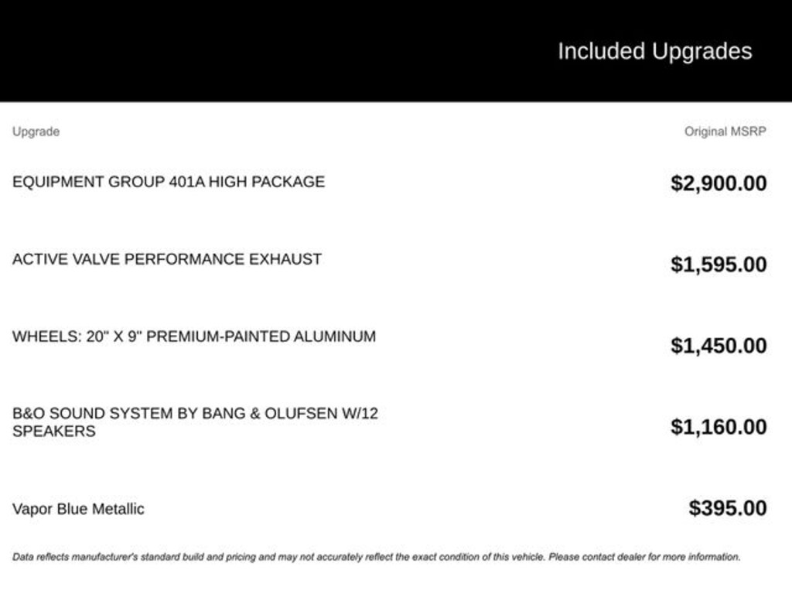Select the Premium-Painted Aluminum wheels upgrade
Image resolution: width=792 pixels, height=594 pixels.
coord(194,336)
